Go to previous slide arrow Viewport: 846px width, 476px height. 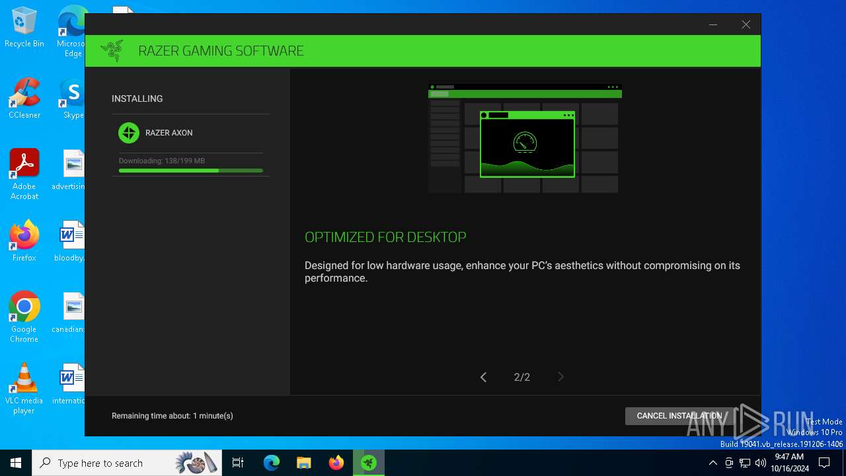tap(483, 377)
